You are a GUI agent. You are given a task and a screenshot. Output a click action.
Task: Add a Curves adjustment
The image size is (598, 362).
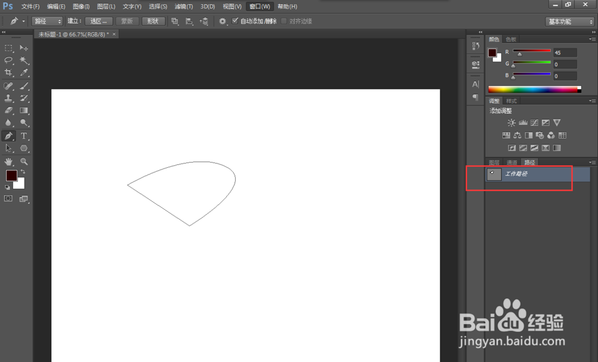click(x=534, y=122)
